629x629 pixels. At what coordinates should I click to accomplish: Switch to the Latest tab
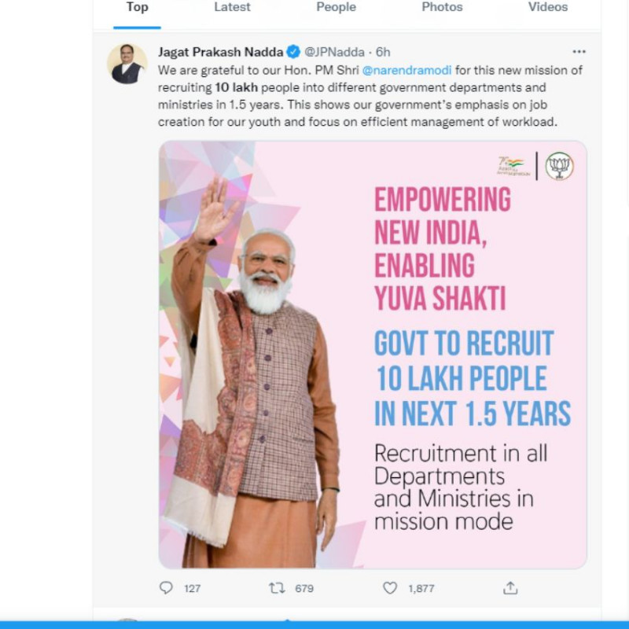coord(232,7)
